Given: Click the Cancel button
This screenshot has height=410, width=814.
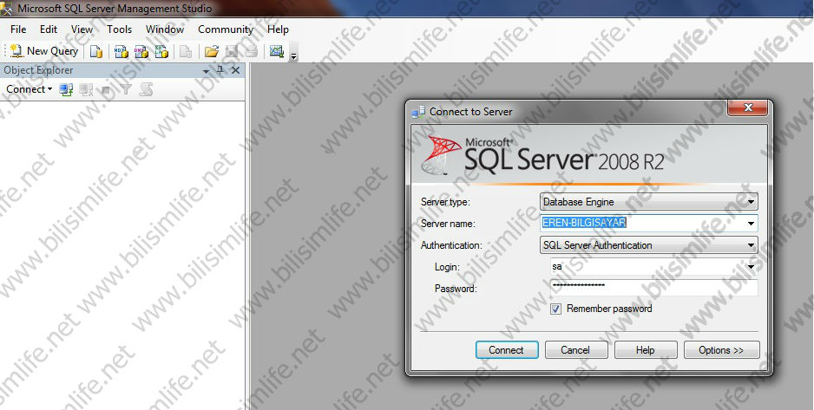Looking at the screenshot, I should (575, 350).
